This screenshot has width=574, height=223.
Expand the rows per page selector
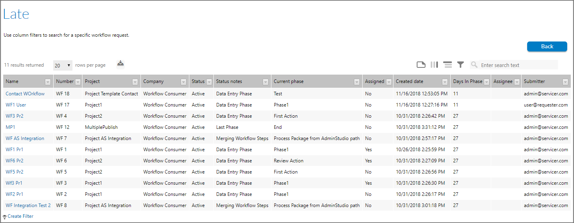pyautogui.click(x=63, y=65)
